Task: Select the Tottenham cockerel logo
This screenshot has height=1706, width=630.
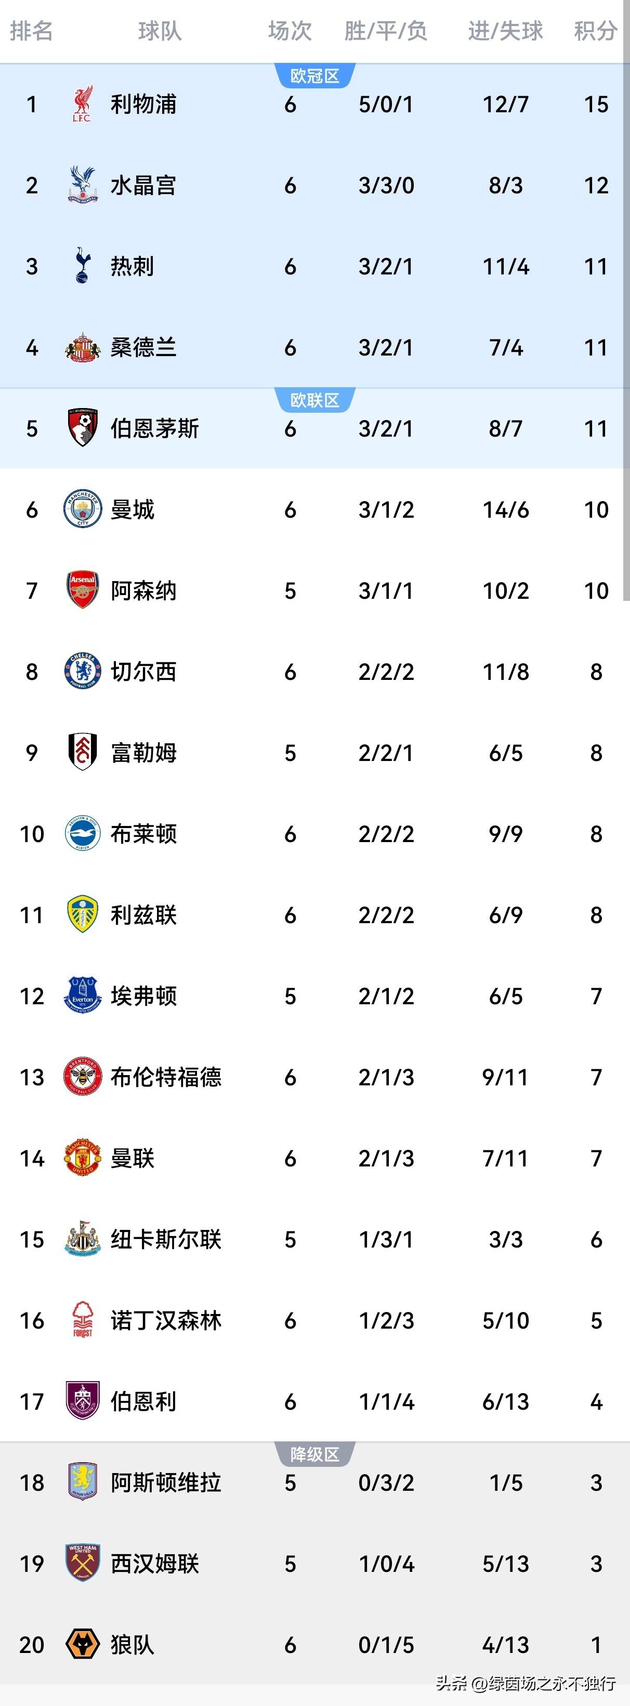Action: (82, 266)
